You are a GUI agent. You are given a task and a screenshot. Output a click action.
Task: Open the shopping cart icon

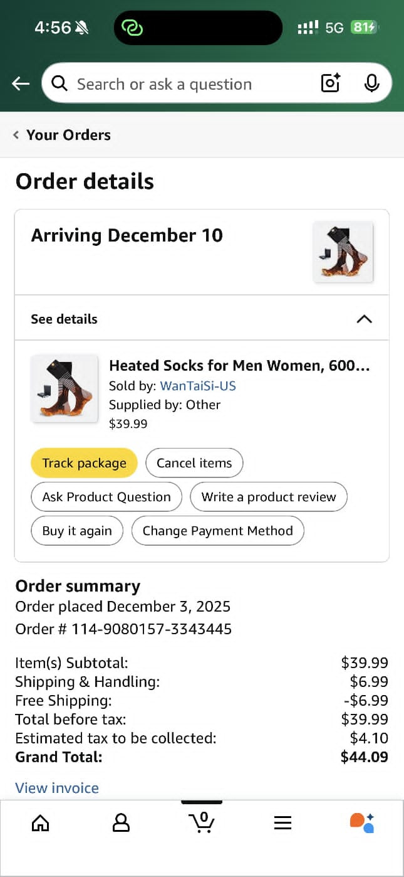point(202,822)
